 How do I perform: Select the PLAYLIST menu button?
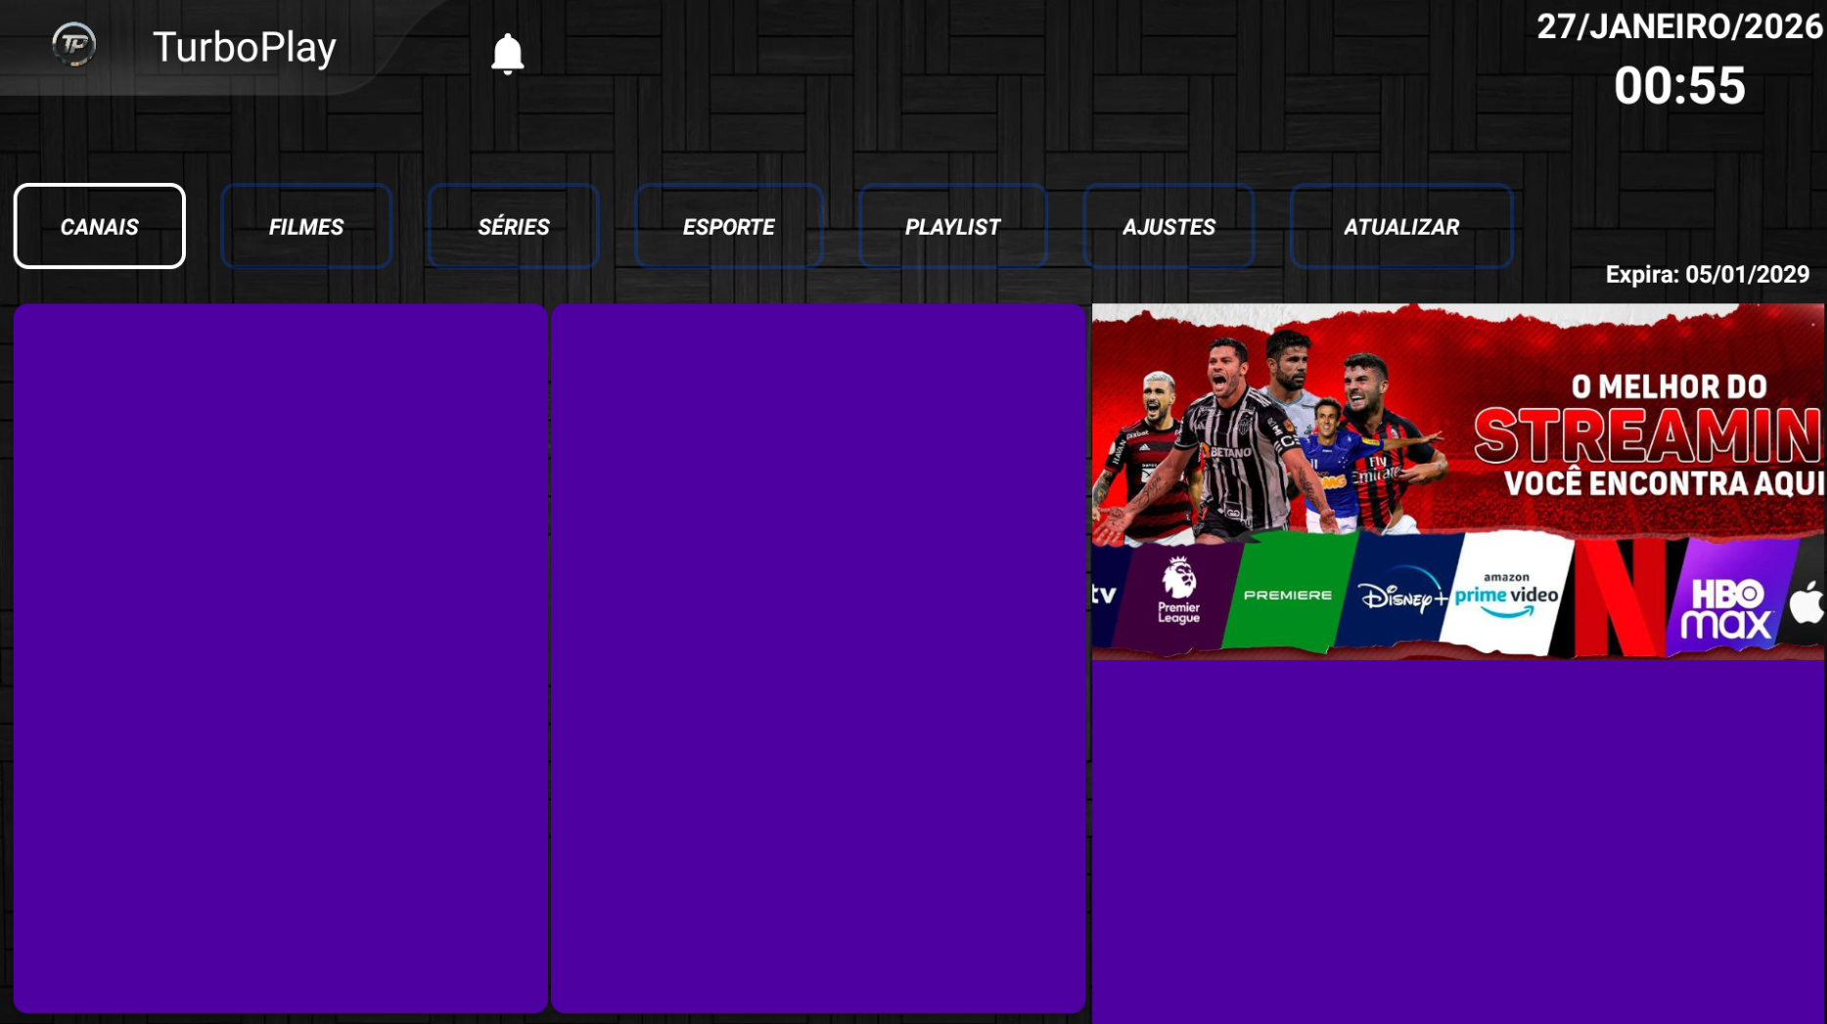click(x=952, y=226)
